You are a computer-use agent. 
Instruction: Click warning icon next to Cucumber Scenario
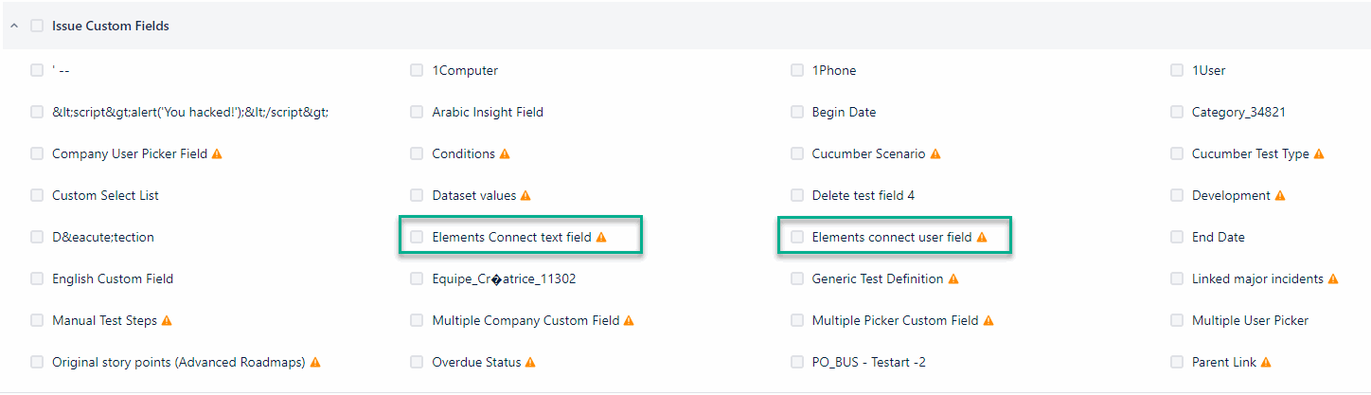pyautogui.click(x=935, y=153)
